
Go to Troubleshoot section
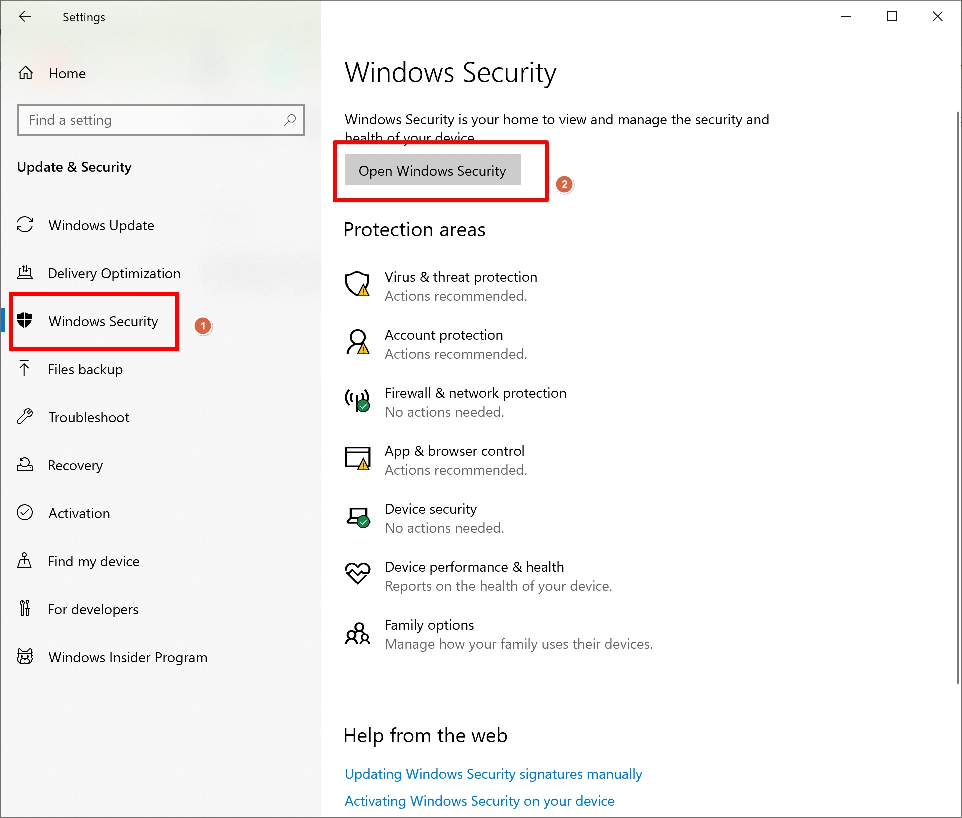coord(89,417)
